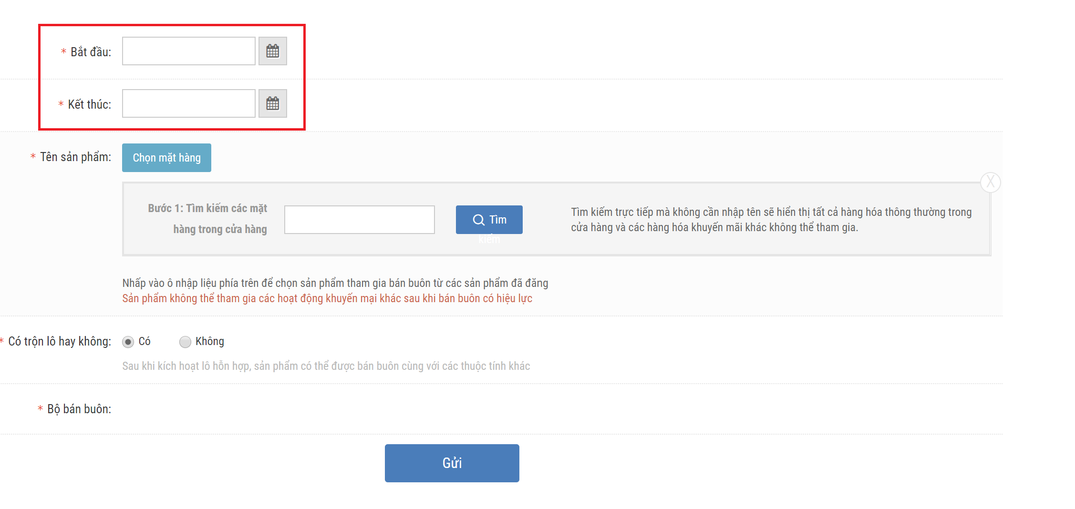Viewport: 1075px width, 509px height.
Task: Click the red promotion warning text
Action: pos(327,298)
